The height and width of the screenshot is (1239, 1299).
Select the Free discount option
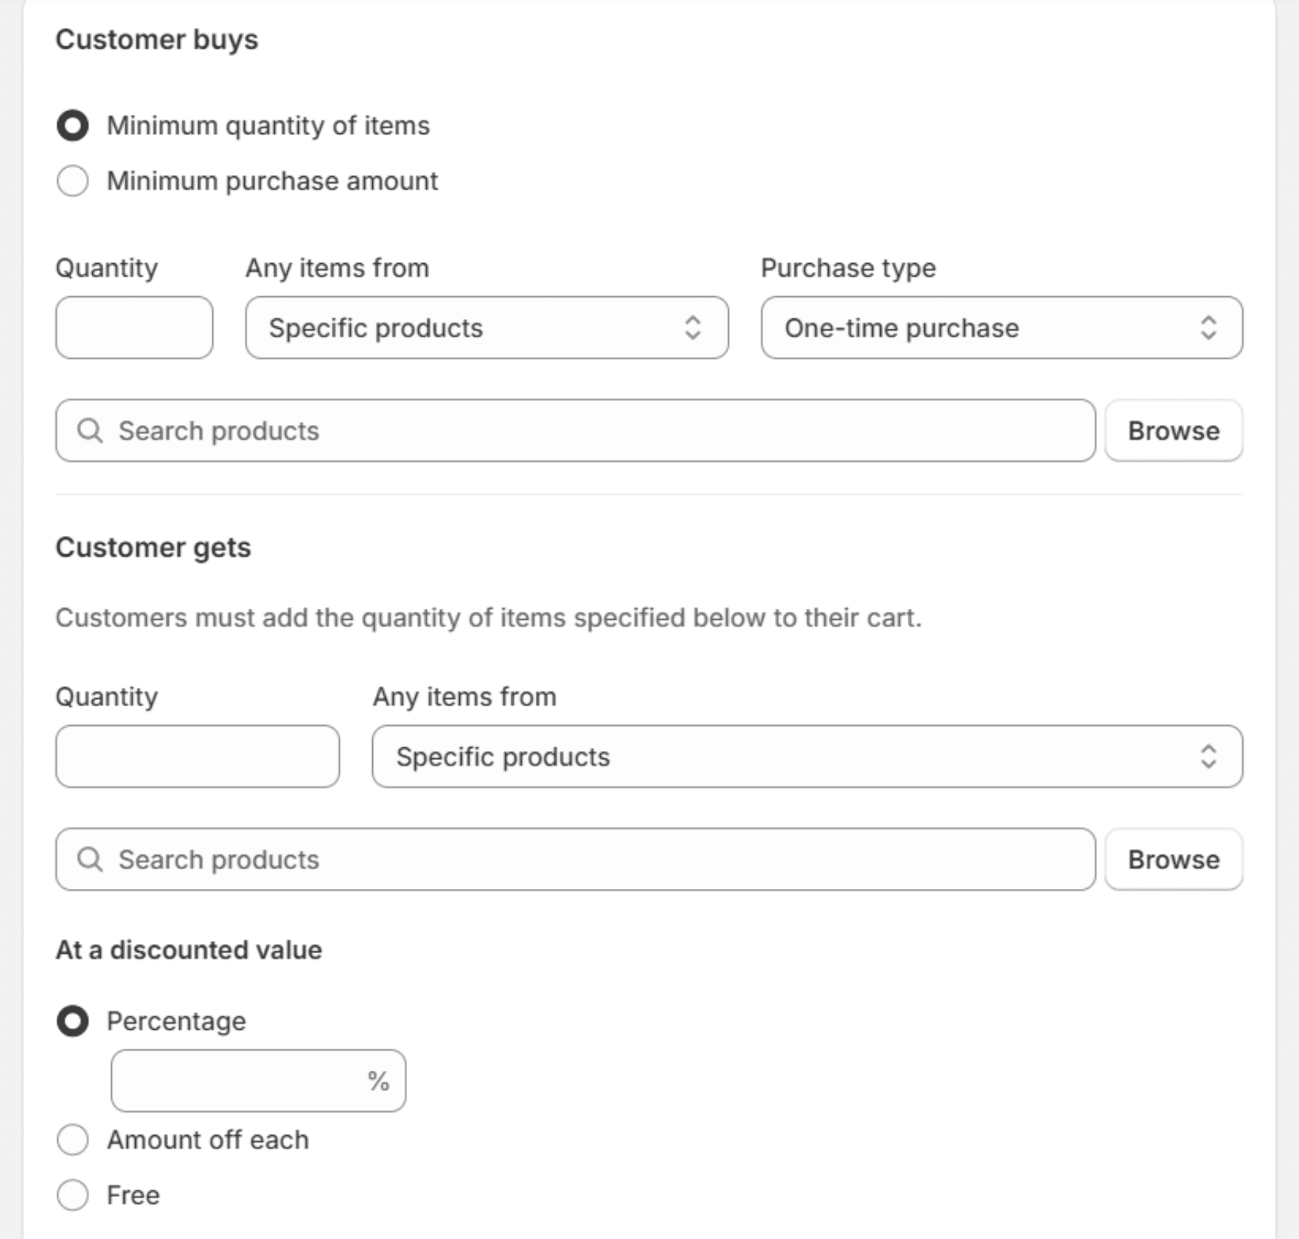point(73,1195)
